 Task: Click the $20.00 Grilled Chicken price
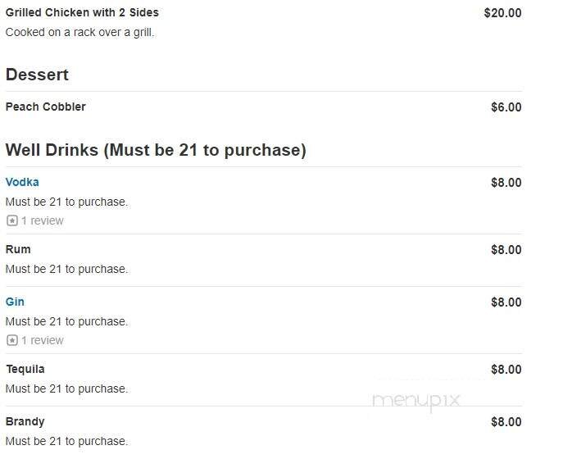502,13
